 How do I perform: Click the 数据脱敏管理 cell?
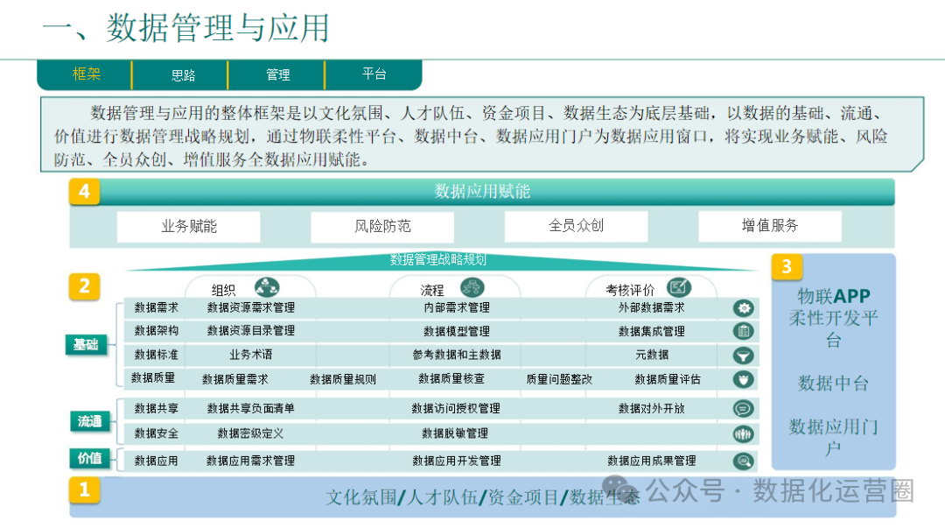(455, 433)
